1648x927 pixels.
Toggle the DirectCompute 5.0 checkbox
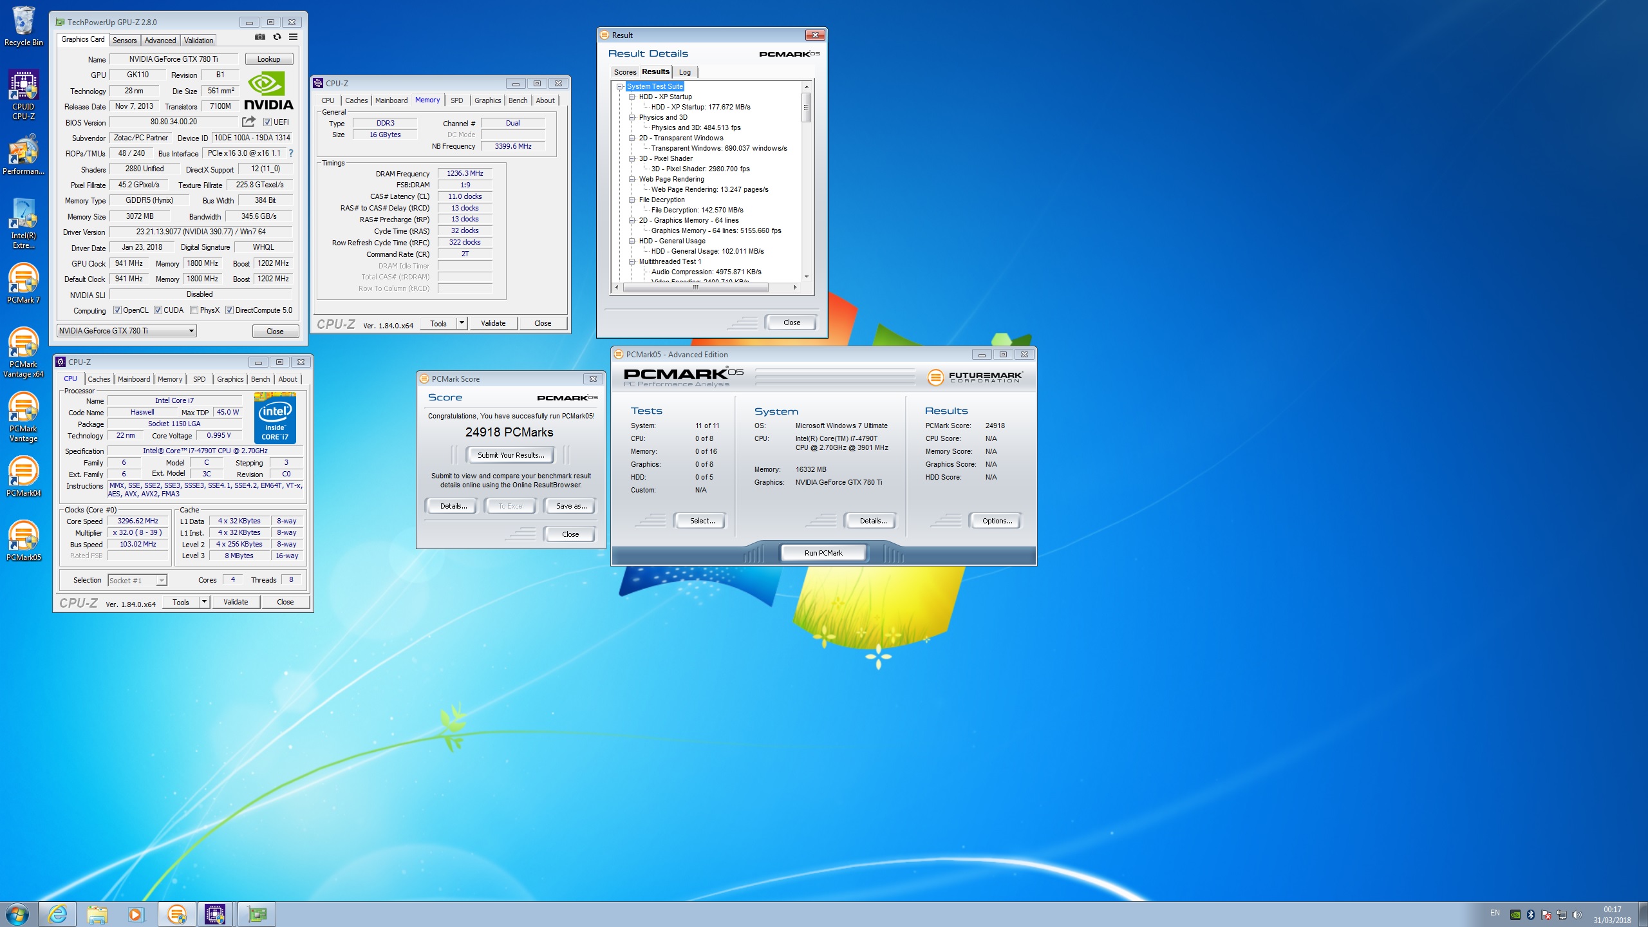(x=229, y=310)
